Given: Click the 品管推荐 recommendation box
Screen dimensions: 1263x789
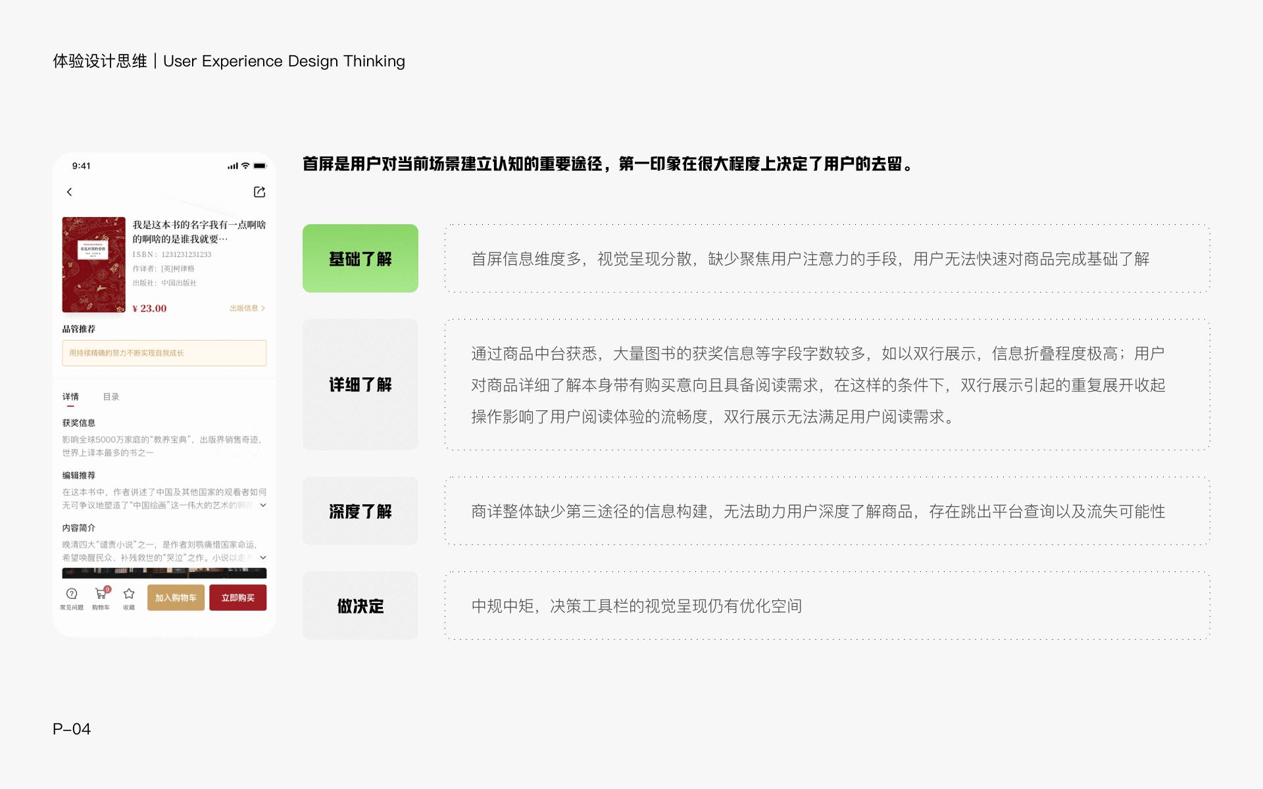Looking at the screenshot, I should point(164,353).
